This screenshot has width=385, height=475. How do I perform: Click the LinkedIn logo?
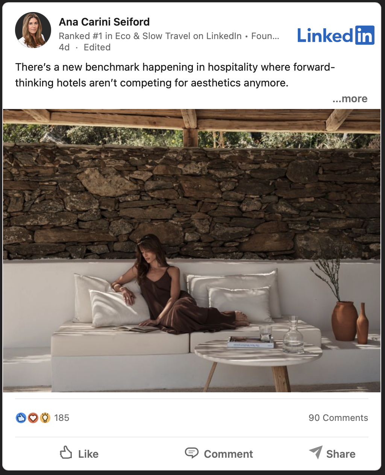pos(336,35)
